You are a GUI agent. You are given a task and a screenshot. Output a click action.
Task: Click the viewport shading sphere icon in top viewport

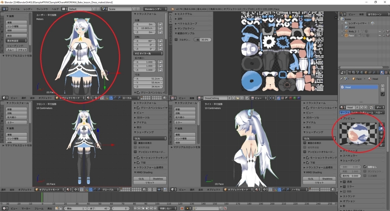(89, 98)
